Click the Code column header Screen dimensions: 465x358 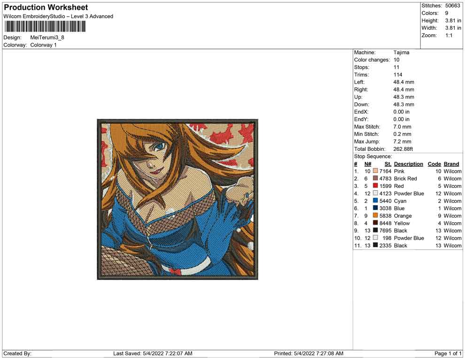pos(434,164)
